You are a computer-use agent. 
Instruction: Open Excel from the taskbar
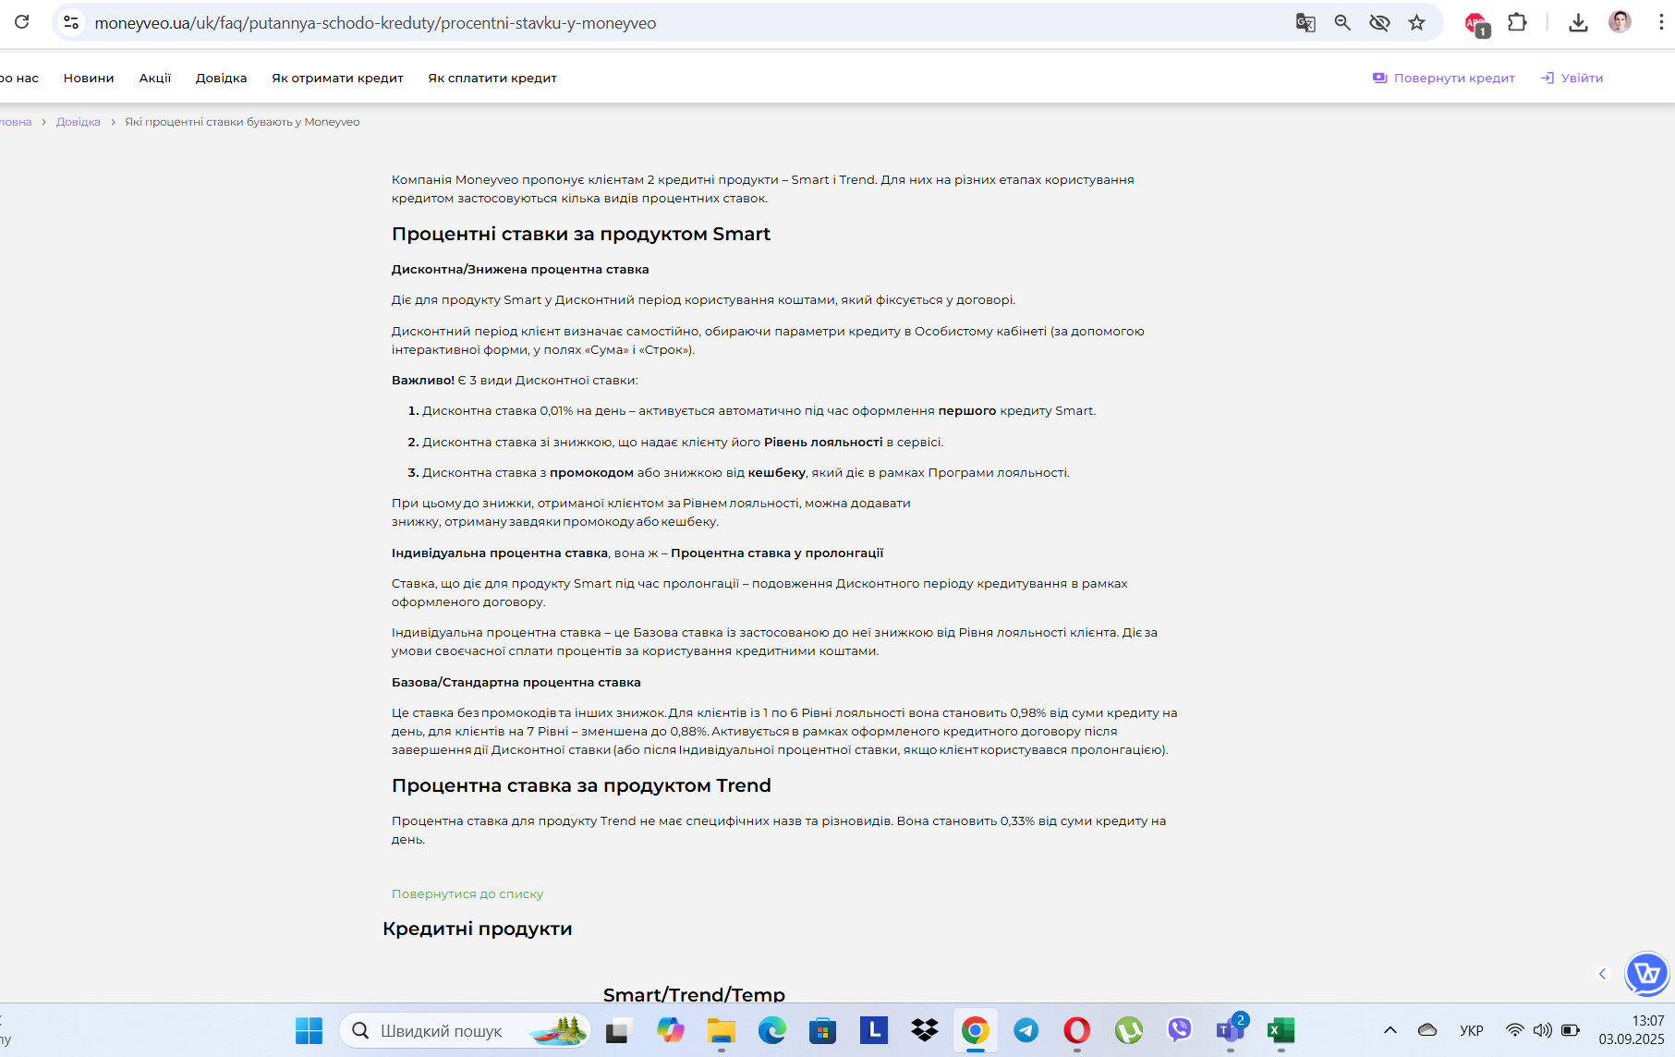(x=1281, y=1030)
